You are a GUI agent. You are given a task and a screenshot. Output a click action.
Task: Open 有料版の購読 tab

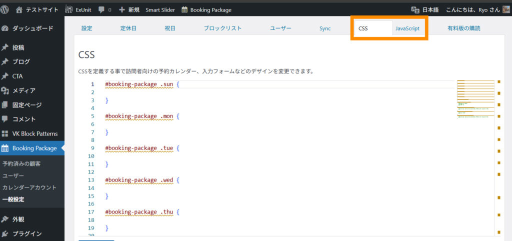(x=463, y=28)
